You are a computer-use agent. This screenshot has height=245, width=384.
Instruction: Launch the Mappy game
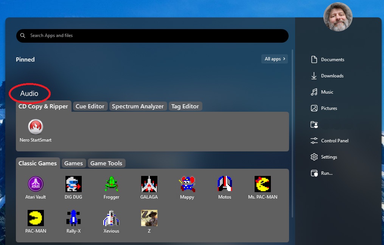coord(187,188)
